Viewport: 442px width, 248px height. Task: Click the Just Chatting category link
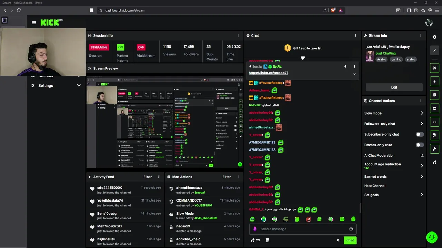point(385,53)
